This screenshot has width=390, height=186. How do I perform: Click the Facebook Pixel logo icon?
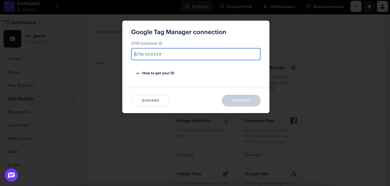coord(293,121)
